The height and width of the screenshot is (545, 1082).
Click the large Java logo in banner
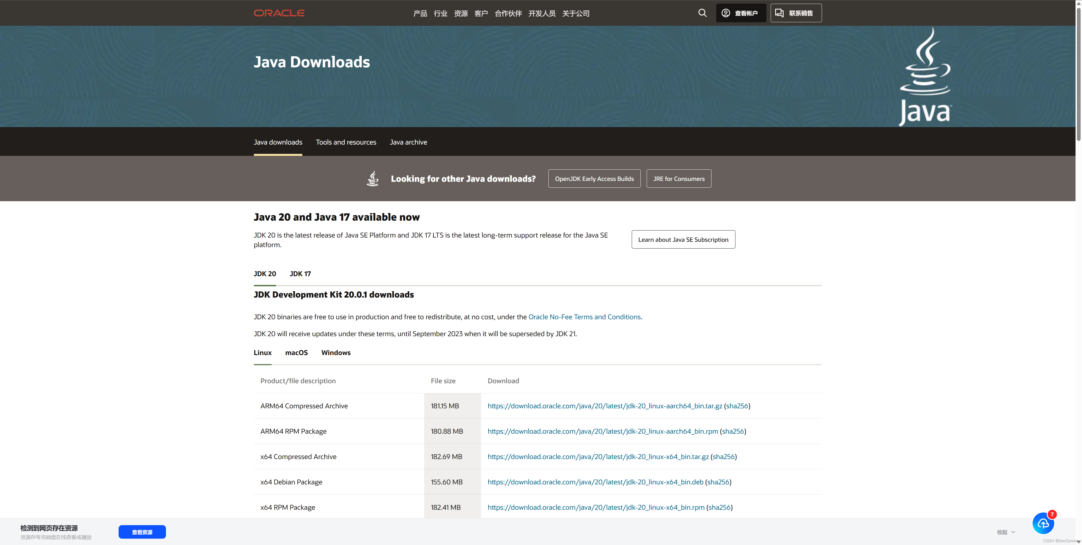coord(925,76)
